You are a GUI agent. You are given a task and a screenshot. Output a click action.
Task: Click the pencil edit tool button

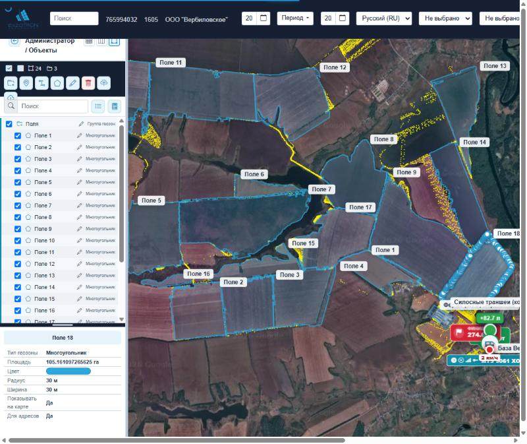click(x=72, y=83)
